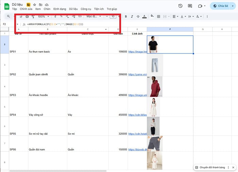
Task: Open the comments panel icon
Action: [190, 6]
